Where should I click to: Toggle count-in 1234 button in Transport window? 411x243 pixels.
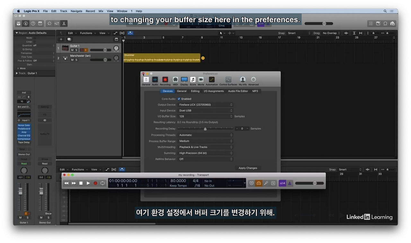pyautogui.click(x=282, y=183)
